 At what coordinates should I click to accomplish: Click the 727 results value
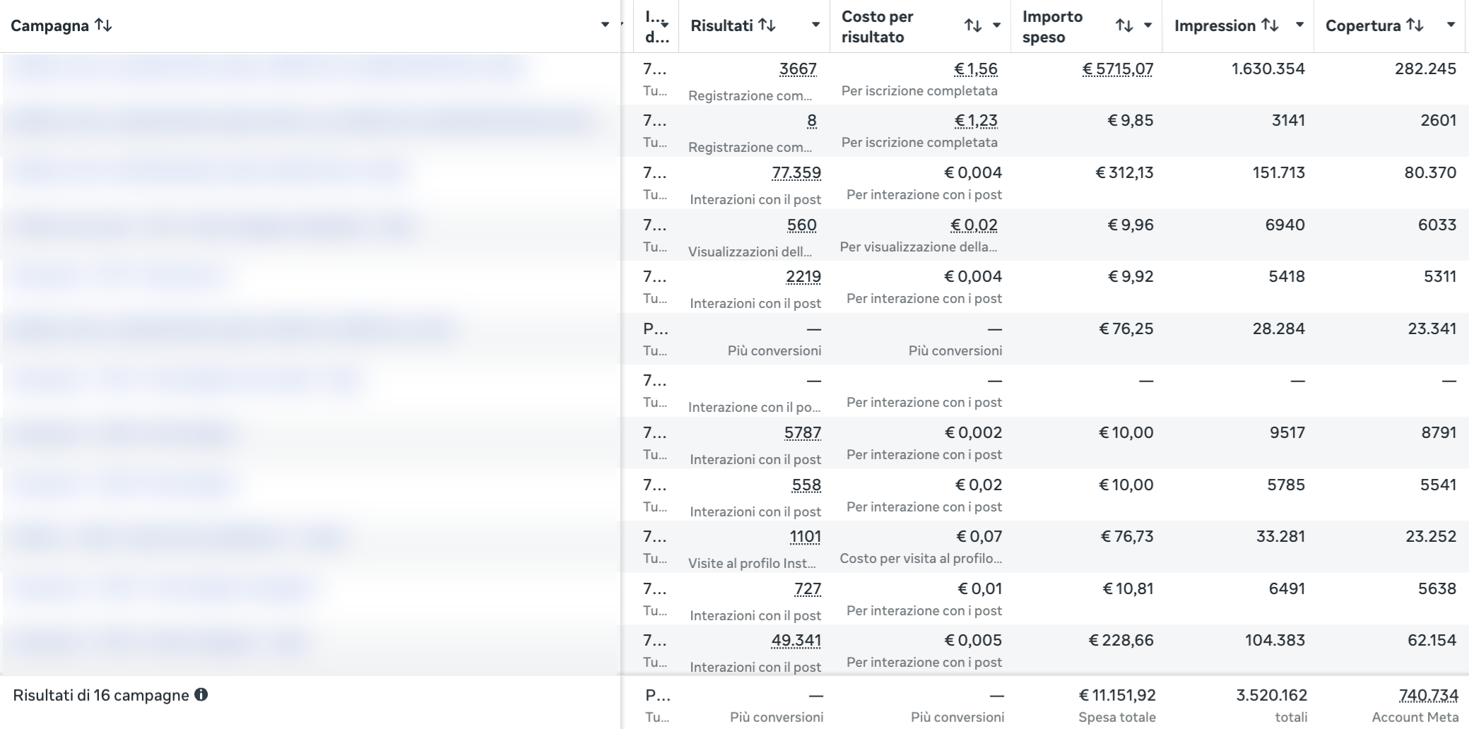point(808,589)
